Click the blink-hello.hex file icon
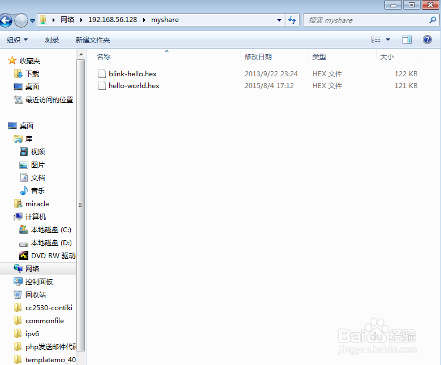The width and height of the screenshot is (441, 365). [102, 73]
